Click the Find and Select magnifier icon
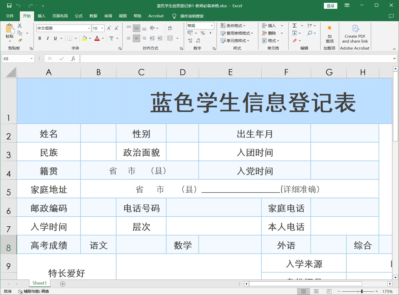The width and height of the screenshot is (399, 295). (x=310, y=33)
